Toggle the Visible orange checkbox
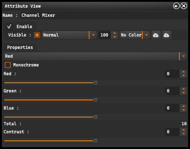Viewport: 190px width, 149px height. click(37, 35)
